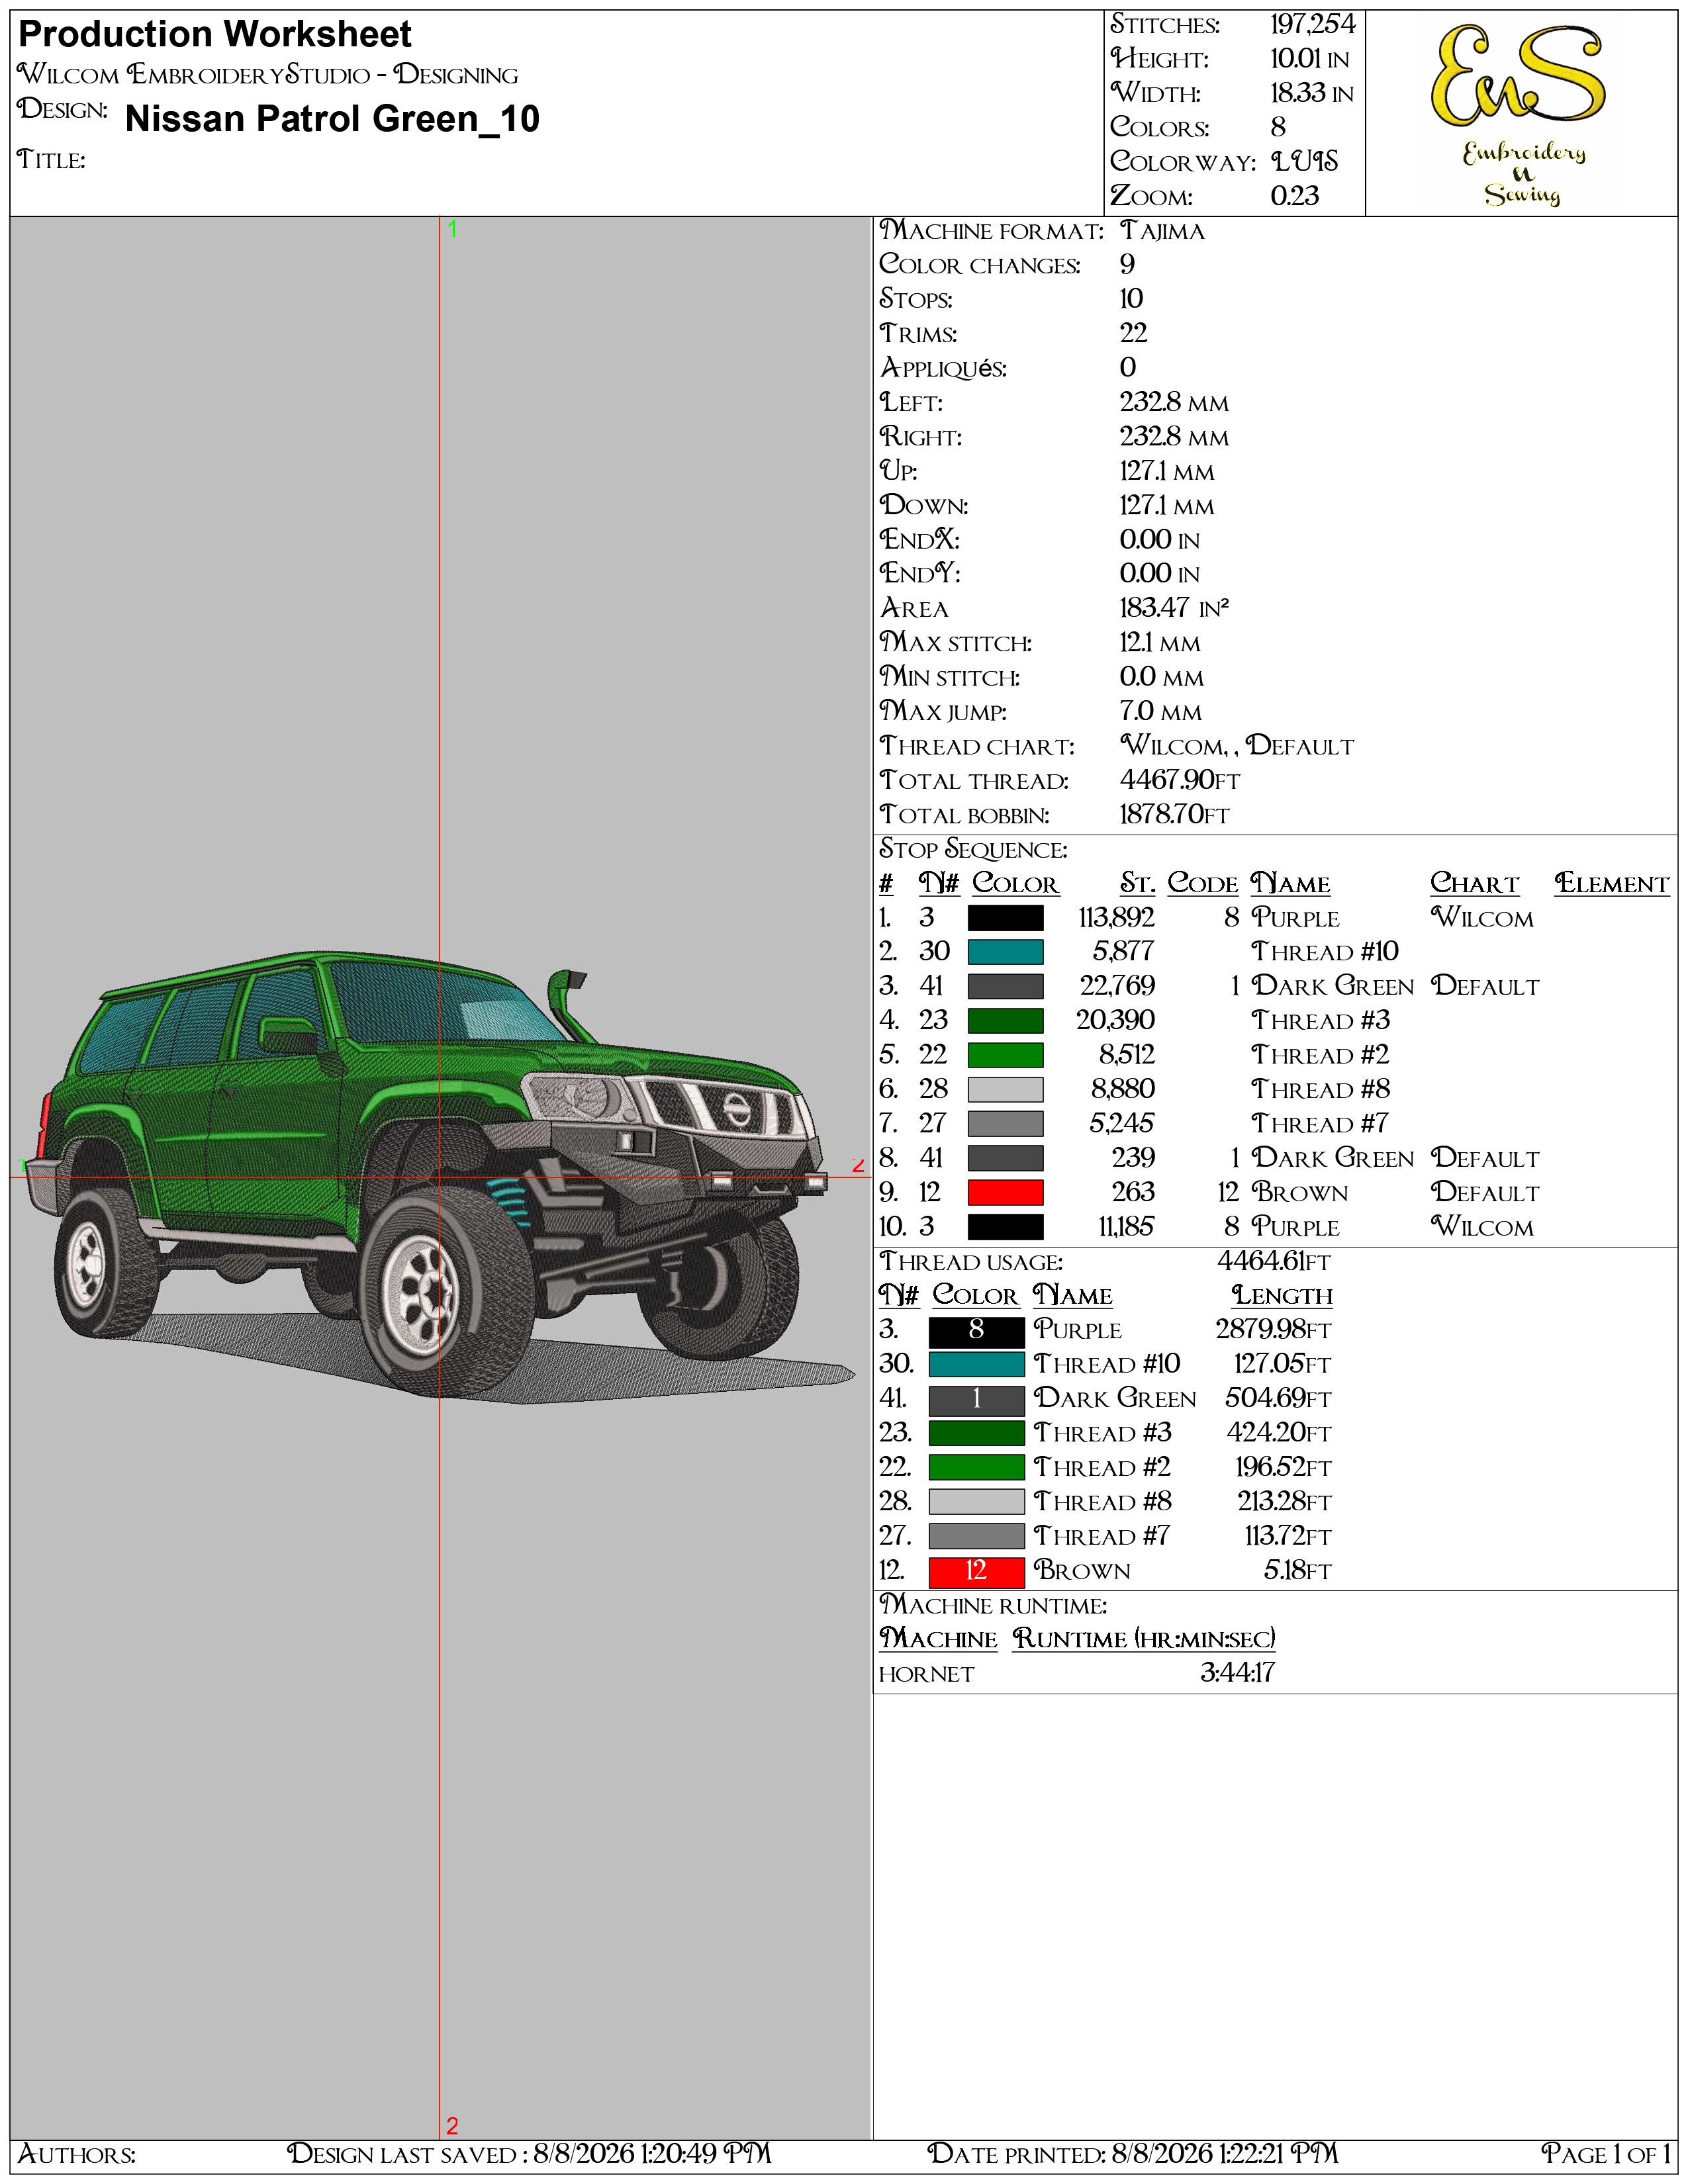Image resolution: width=1688 pixels, height=2184 pixels.
Task: Select the dark gray swatch beside 22,769 stitches
Action: [1005, 986]
